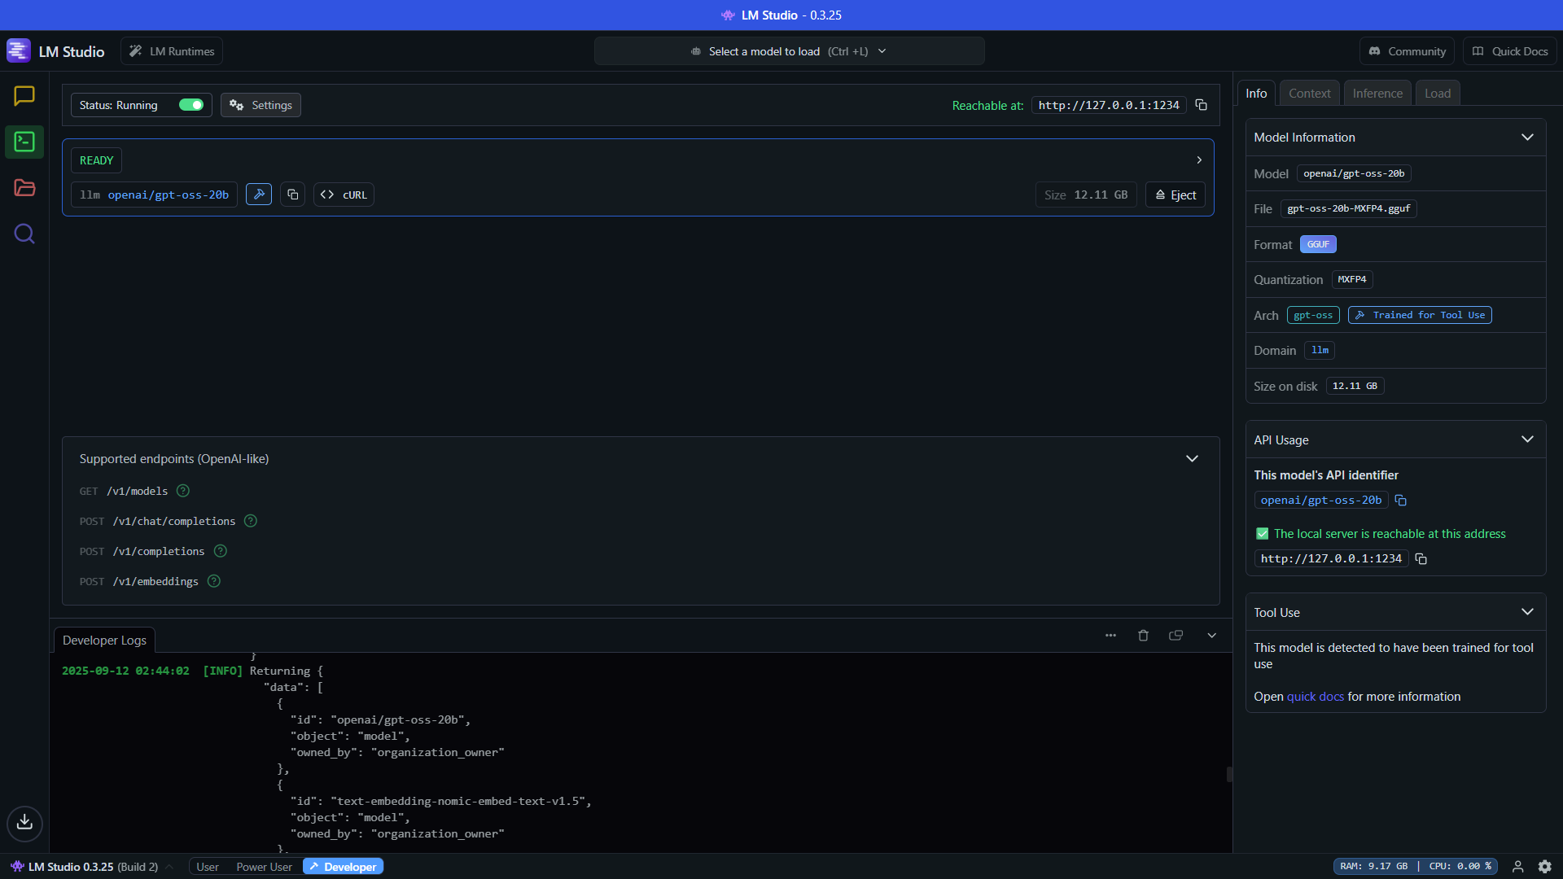1563x879 pixels.
Task: Open the Discover search icon in sidebar
Action: 24,234
